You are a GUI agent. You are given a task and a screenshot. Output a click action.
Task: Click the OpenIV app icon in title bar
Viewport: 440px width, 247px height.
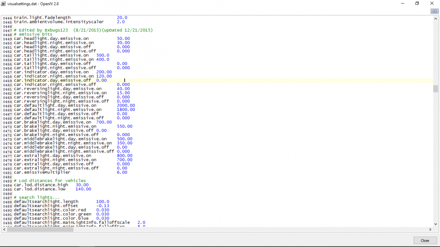4,4
